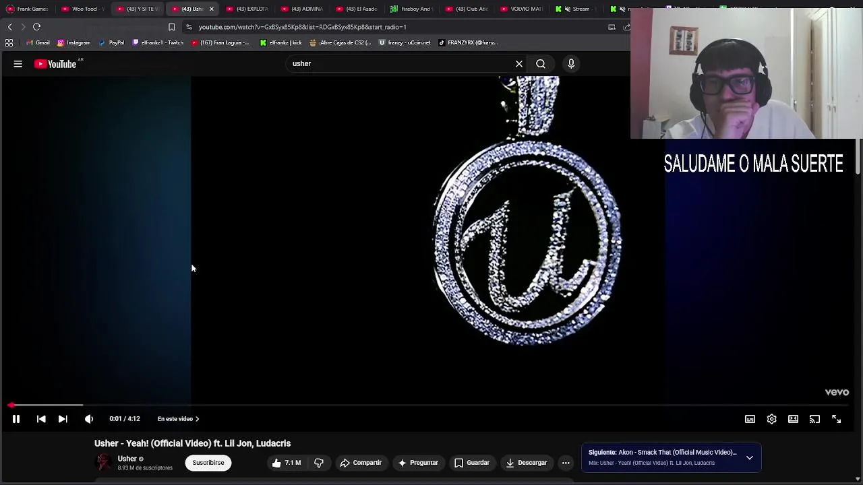Open '¡Abre Cajas de CS2' bookmark
The width and height of the screenshot is (863, 485).
click(340, 42)
